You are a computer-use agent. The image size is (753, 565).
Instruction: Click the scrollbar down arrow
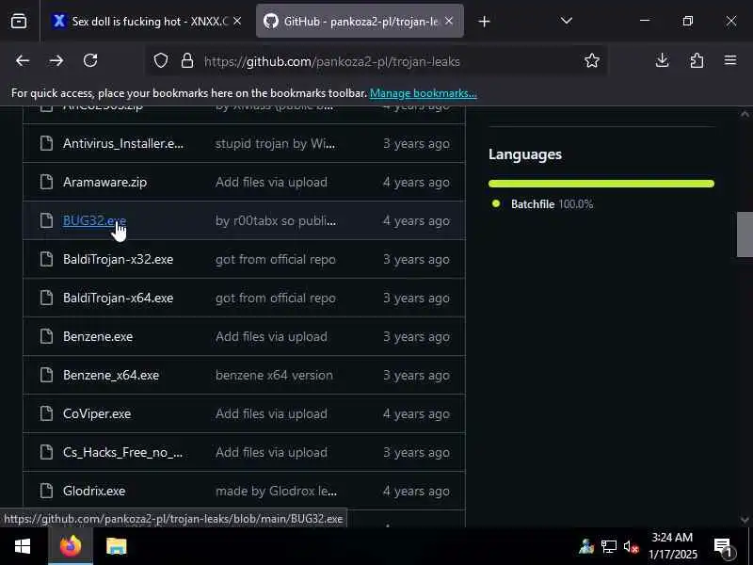[x=745, y=520]
